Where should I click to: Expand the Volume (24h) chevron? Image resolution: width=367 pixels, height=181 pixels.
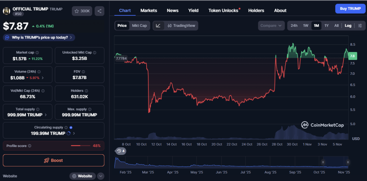click(x=42, y=77)
